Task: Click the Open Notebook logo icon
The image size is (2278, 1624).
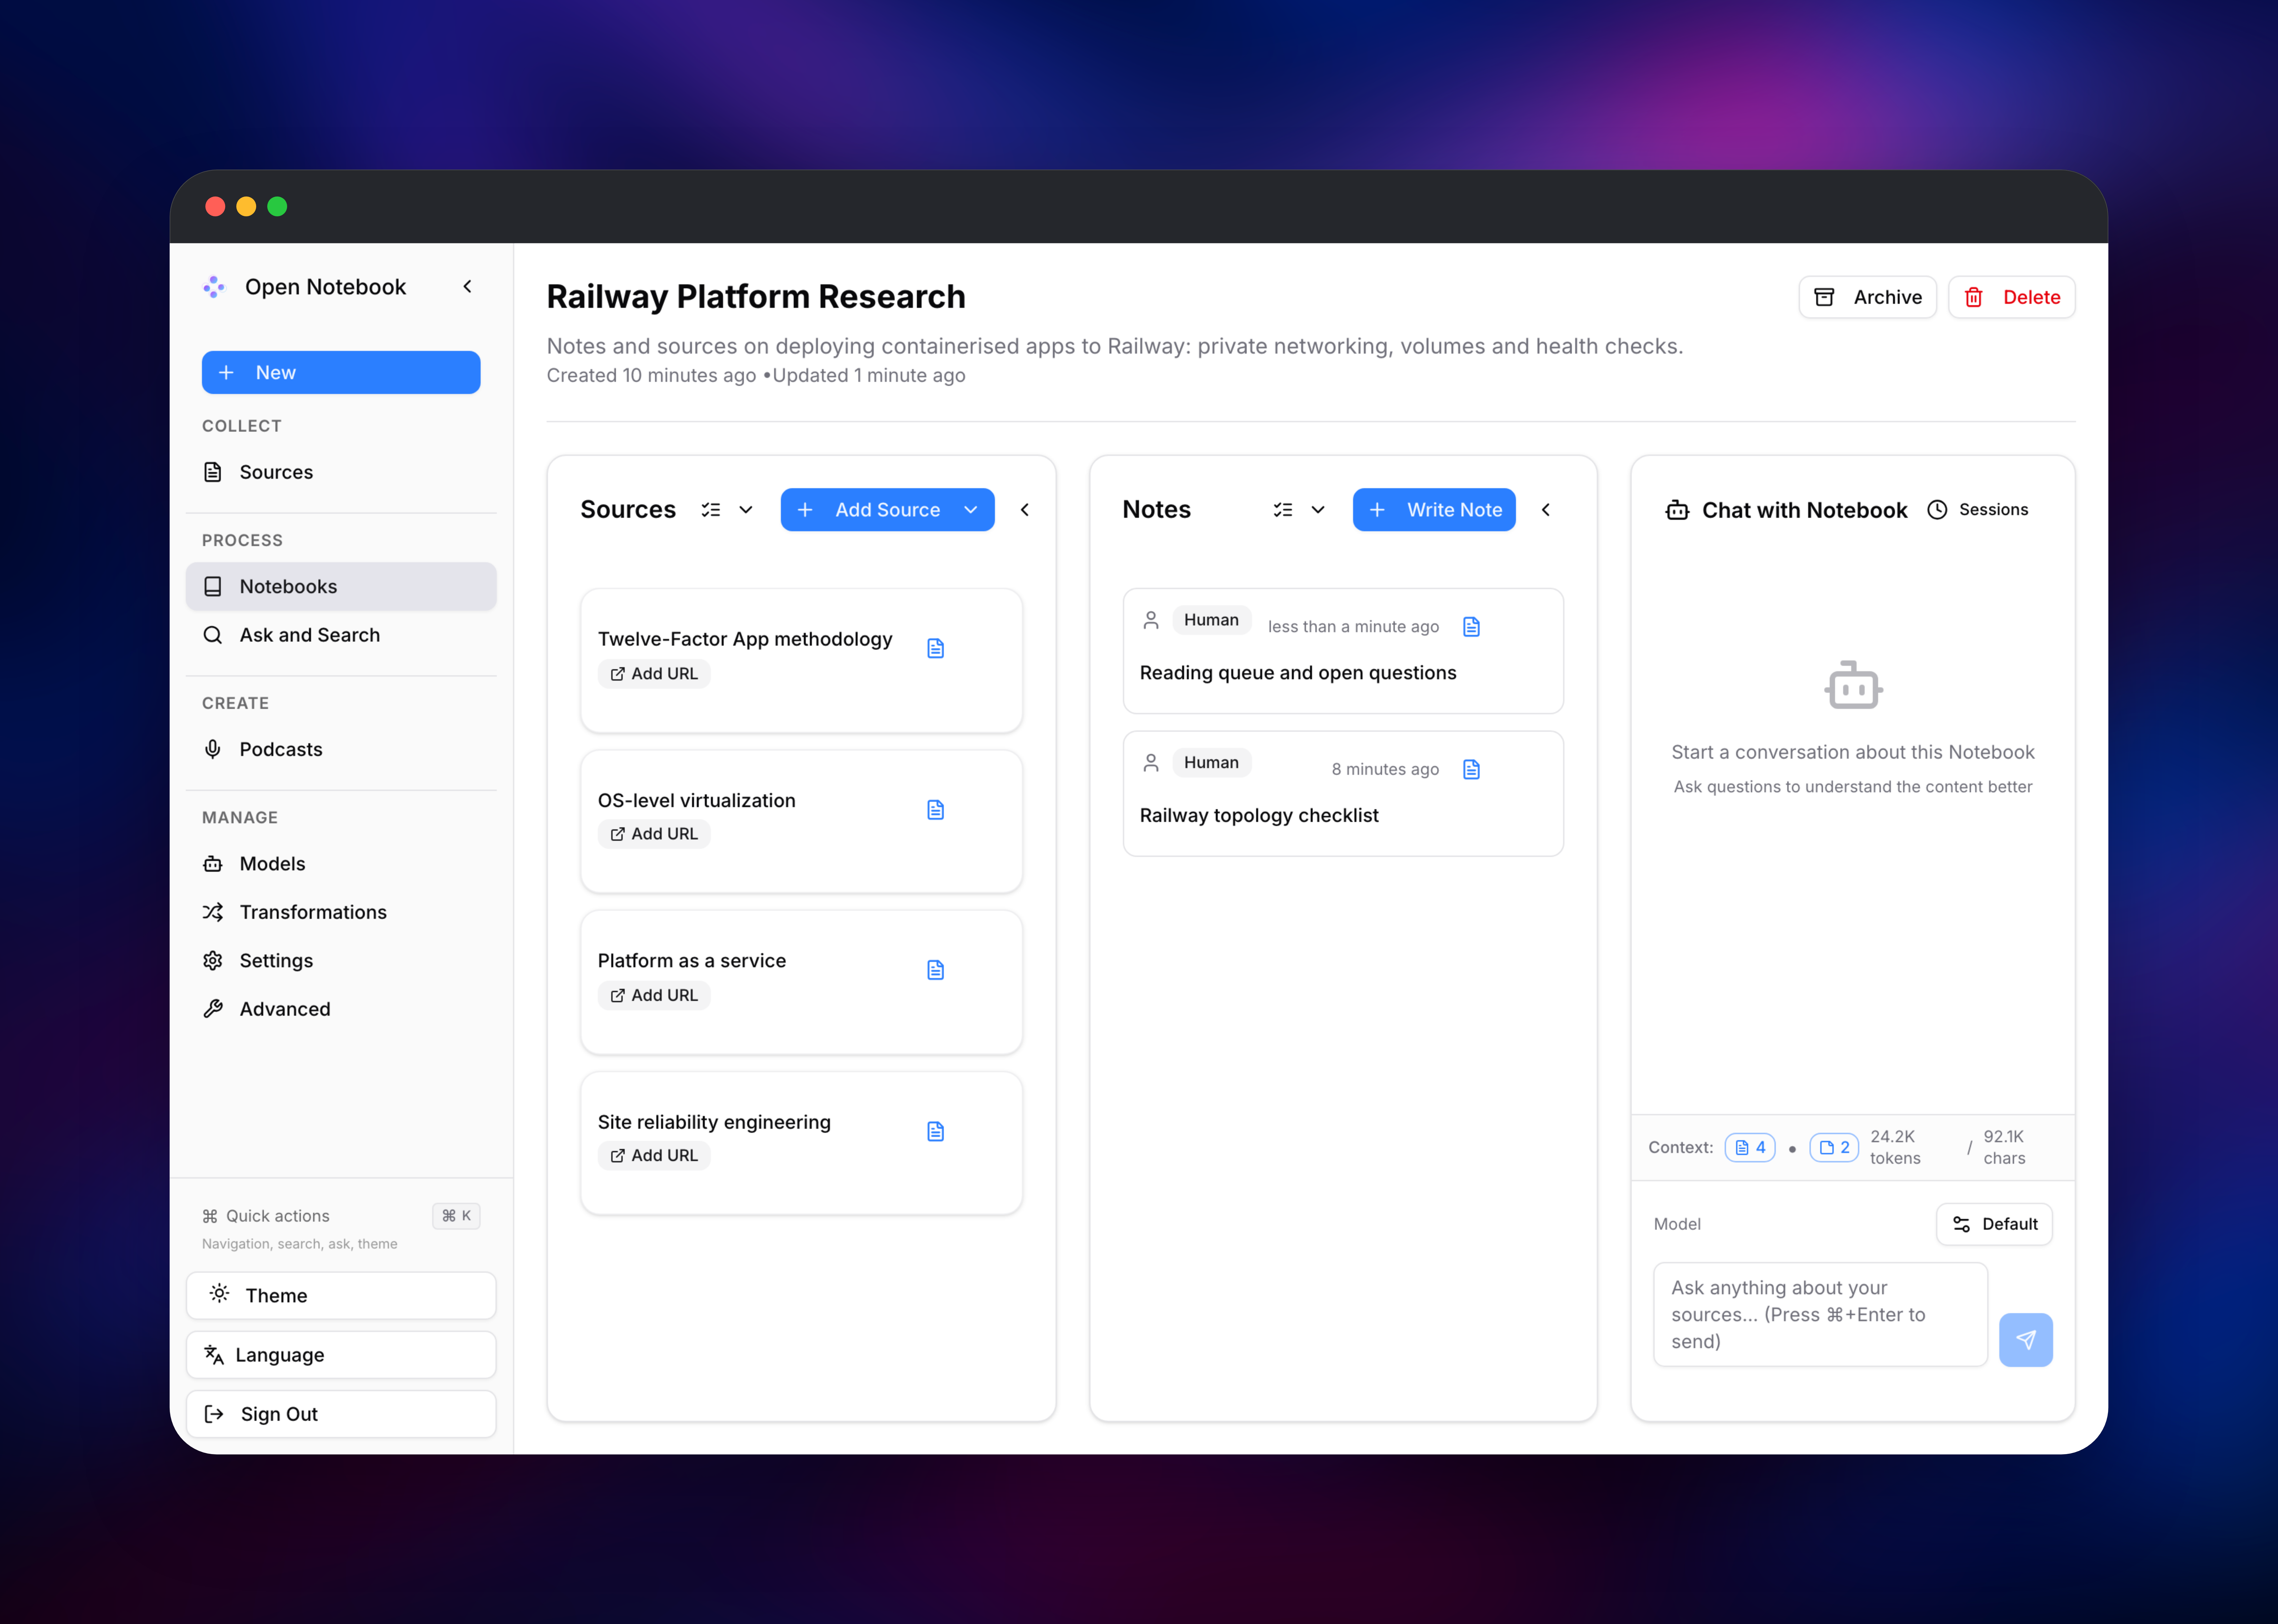Action: tap(214, 287)
